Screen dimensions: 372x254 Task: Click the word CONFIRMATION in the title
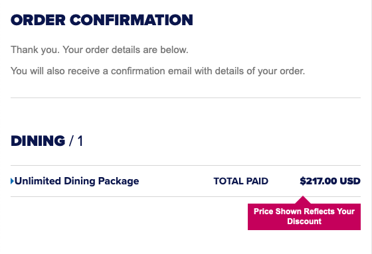[x=132, y=20]
